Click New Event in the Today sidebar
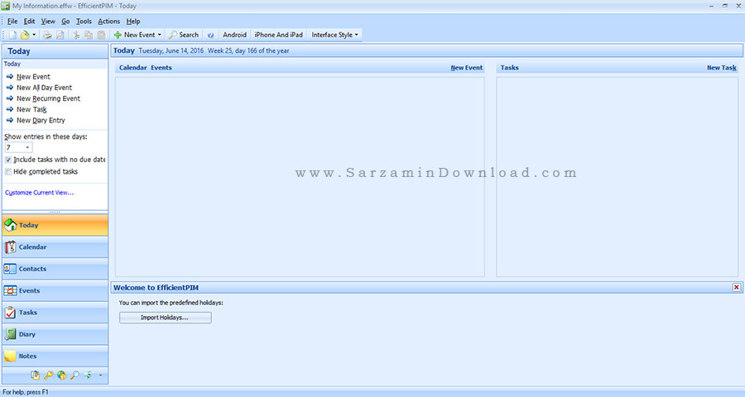The image size is (745, 397). (x=33, y=76)
